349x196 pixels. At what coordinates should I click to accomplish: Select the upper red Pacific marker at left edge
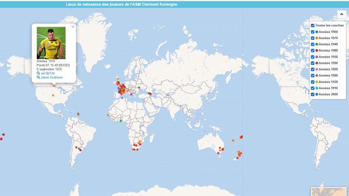coord(4,135)
